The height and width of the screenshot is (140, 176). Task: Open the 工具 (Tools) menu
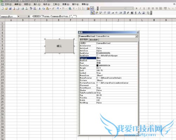click(x=56, y=4)
